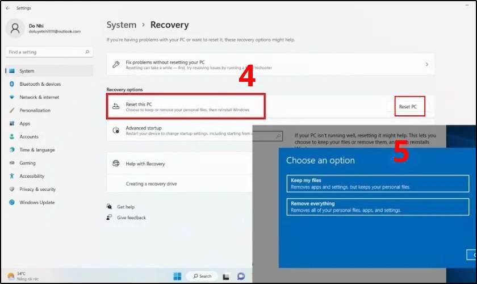Open the Creating a recovery drive link
Image resolution: width=477 pixels, height=284 pixels.
point(151,184)
